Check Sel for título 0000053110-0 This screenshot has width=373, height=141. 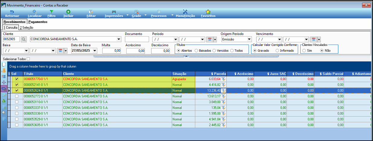click(17, 102)
